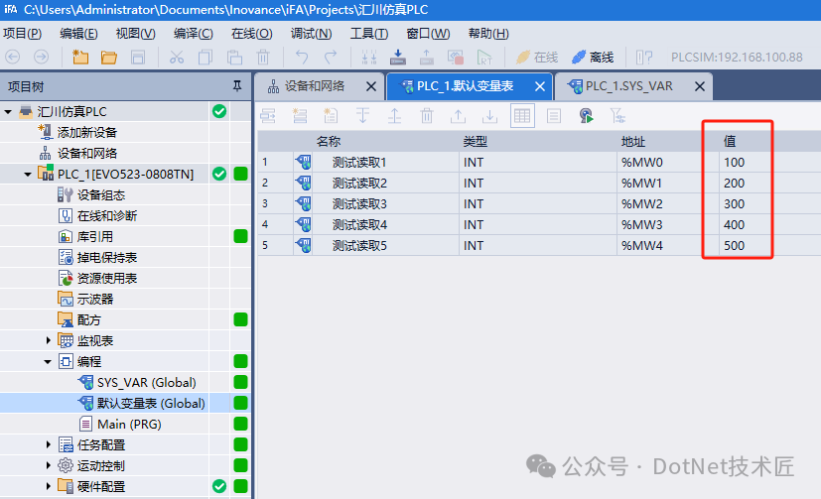This screenshot has width=821, height=499.
Task: Click the monitor variables run icon
Action: (586, 116)
